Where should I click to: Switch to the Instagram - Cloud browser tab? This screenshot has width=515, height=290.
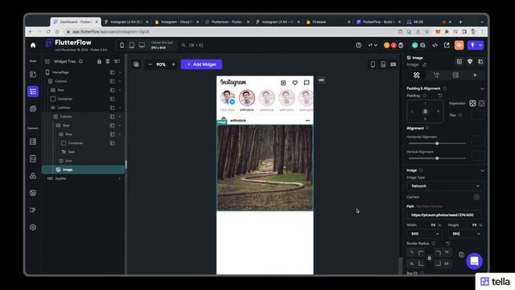coord(176,22)
